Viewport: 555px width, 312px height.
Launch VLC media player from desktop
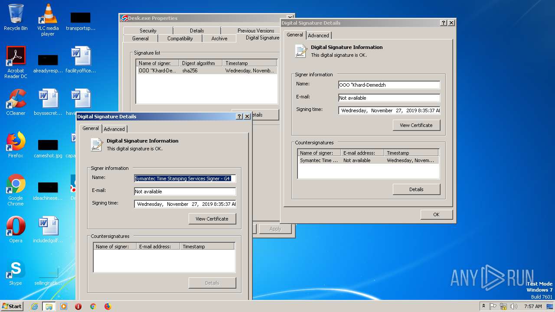coord(48,19)
